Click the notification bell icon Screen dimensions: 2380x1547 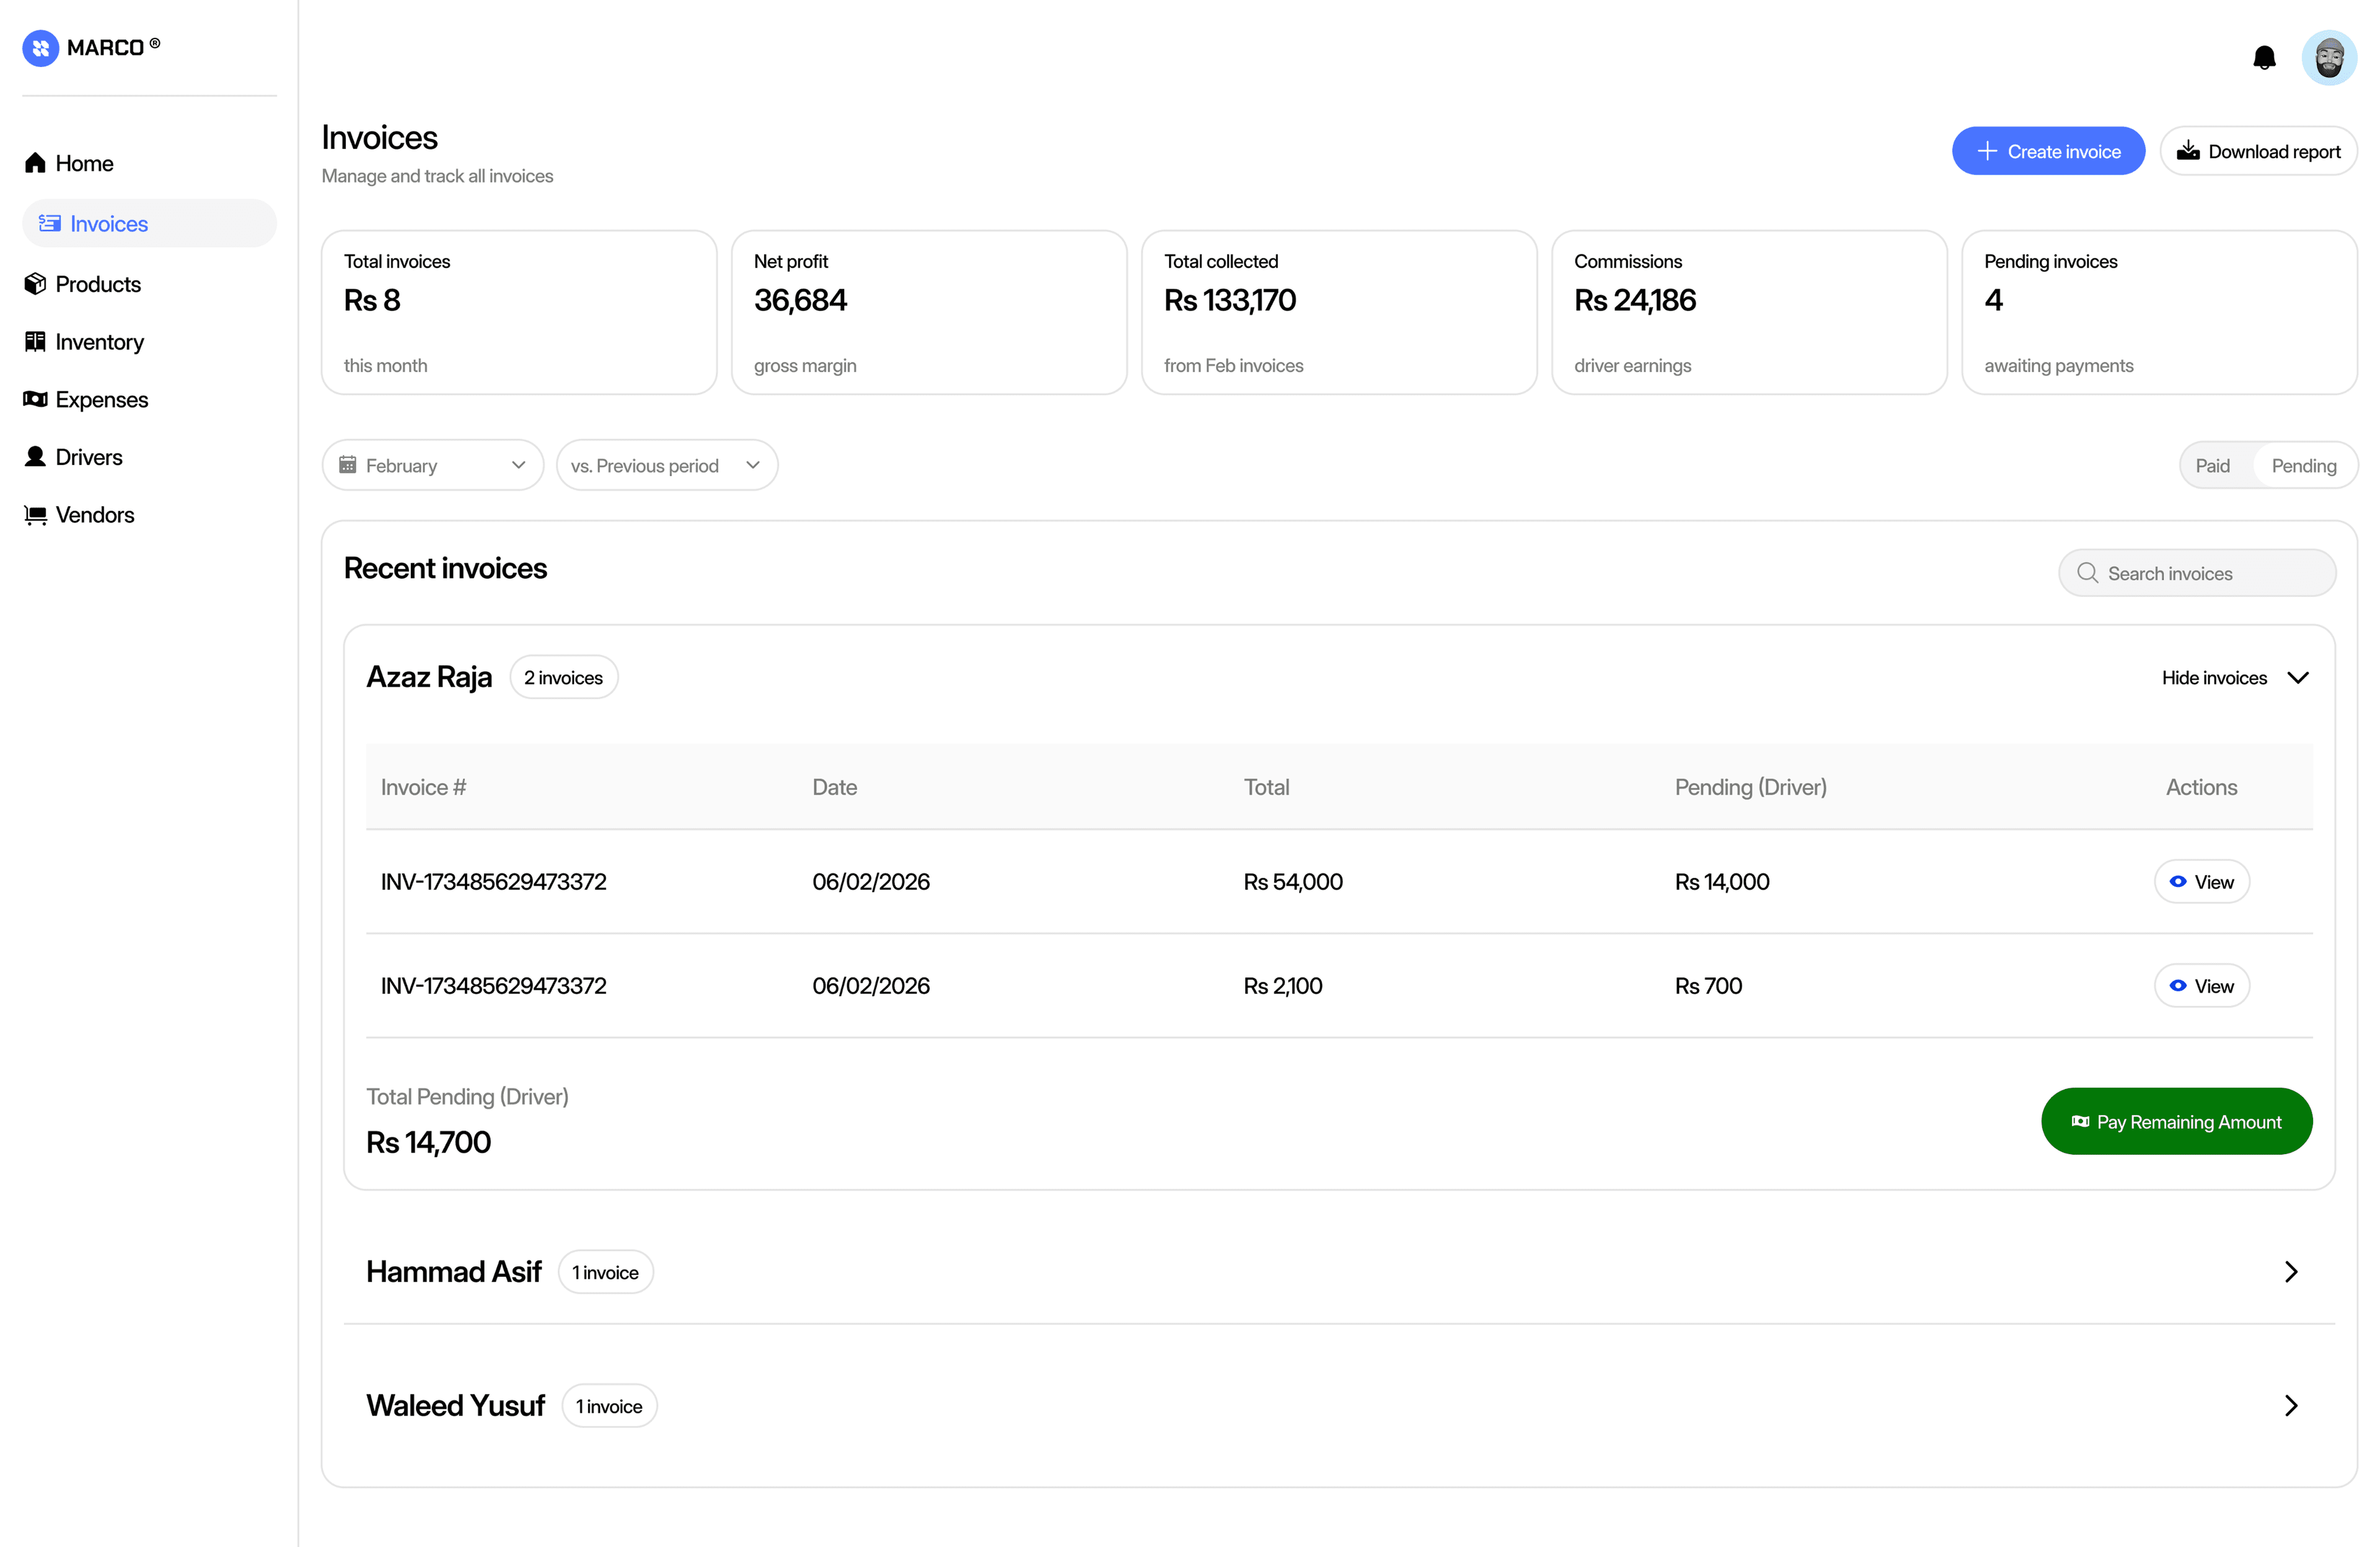pyautogui.click(x=2264, y=58)
